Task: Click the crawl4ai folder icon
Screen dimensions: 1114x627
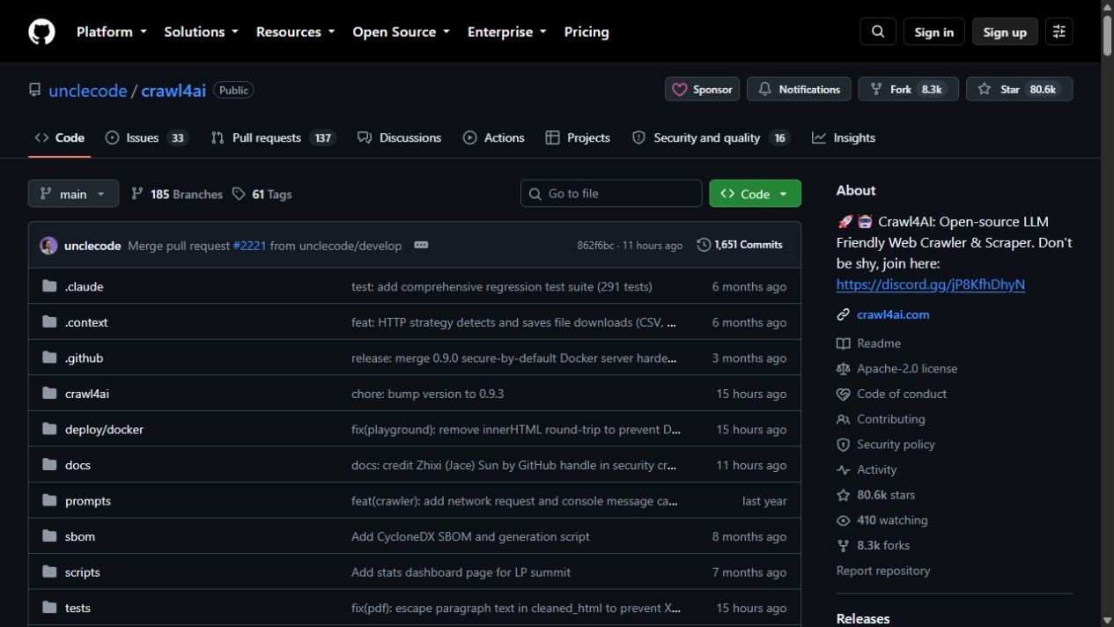Action: pyautogui.click(x=49, y=394)
